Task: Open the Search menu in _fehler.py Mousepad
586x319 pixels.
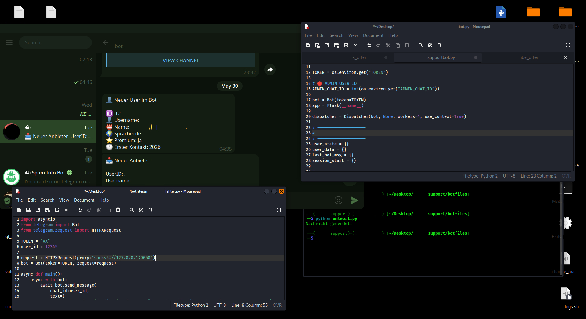Action: (47, 200)
